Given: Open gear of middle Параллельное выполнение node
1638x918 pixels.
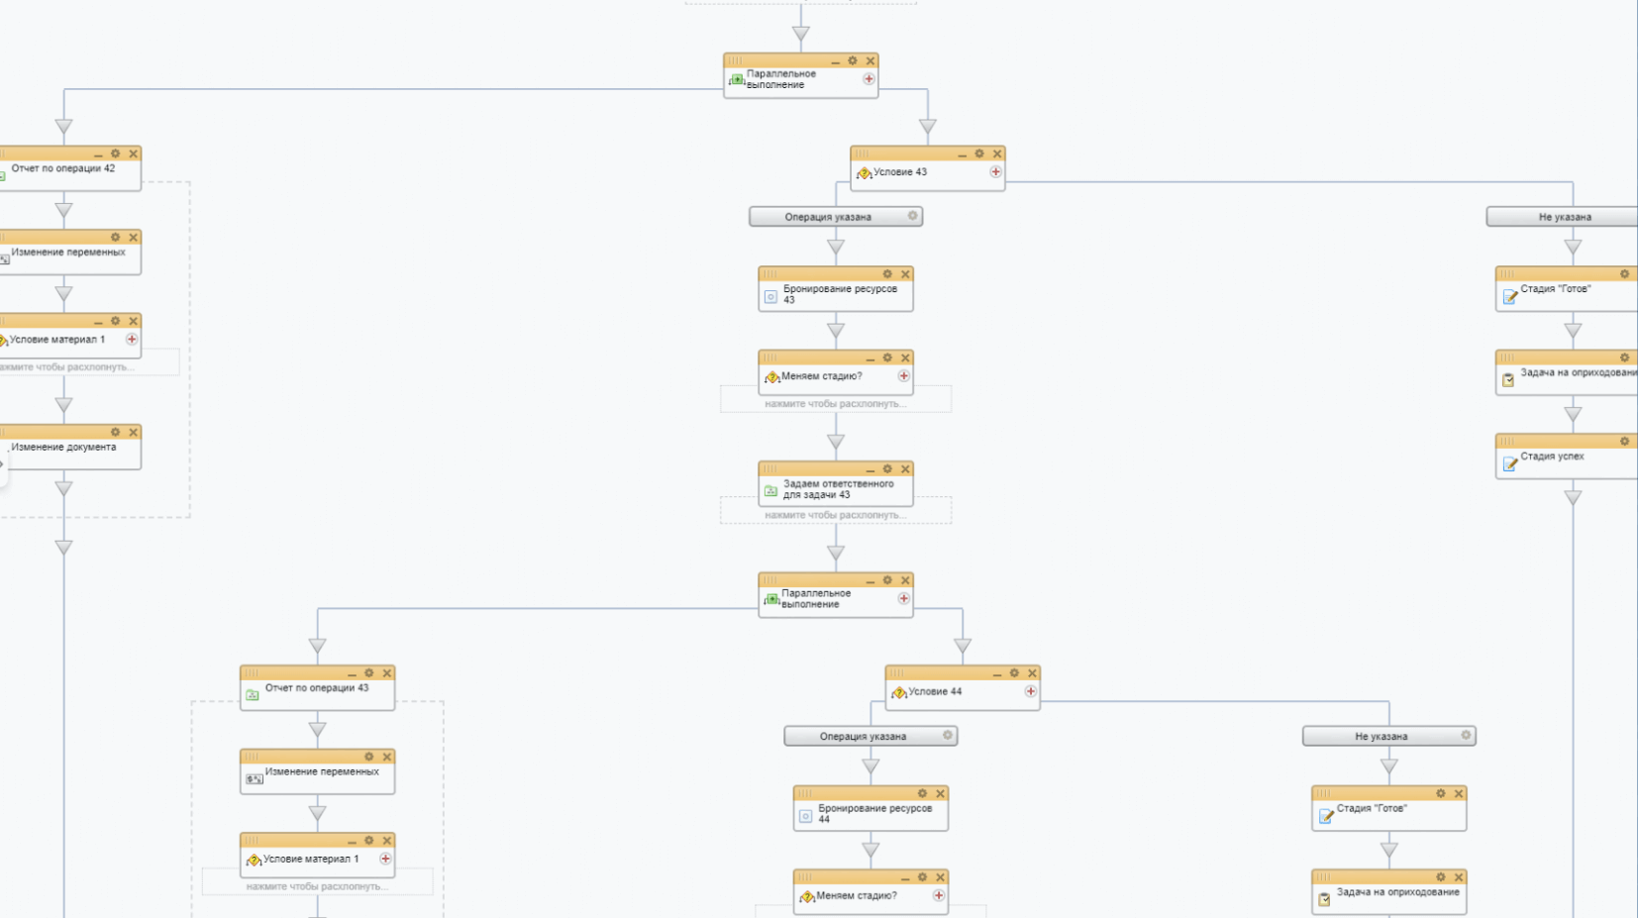Looking at the screenshot, I should [887, 580].
